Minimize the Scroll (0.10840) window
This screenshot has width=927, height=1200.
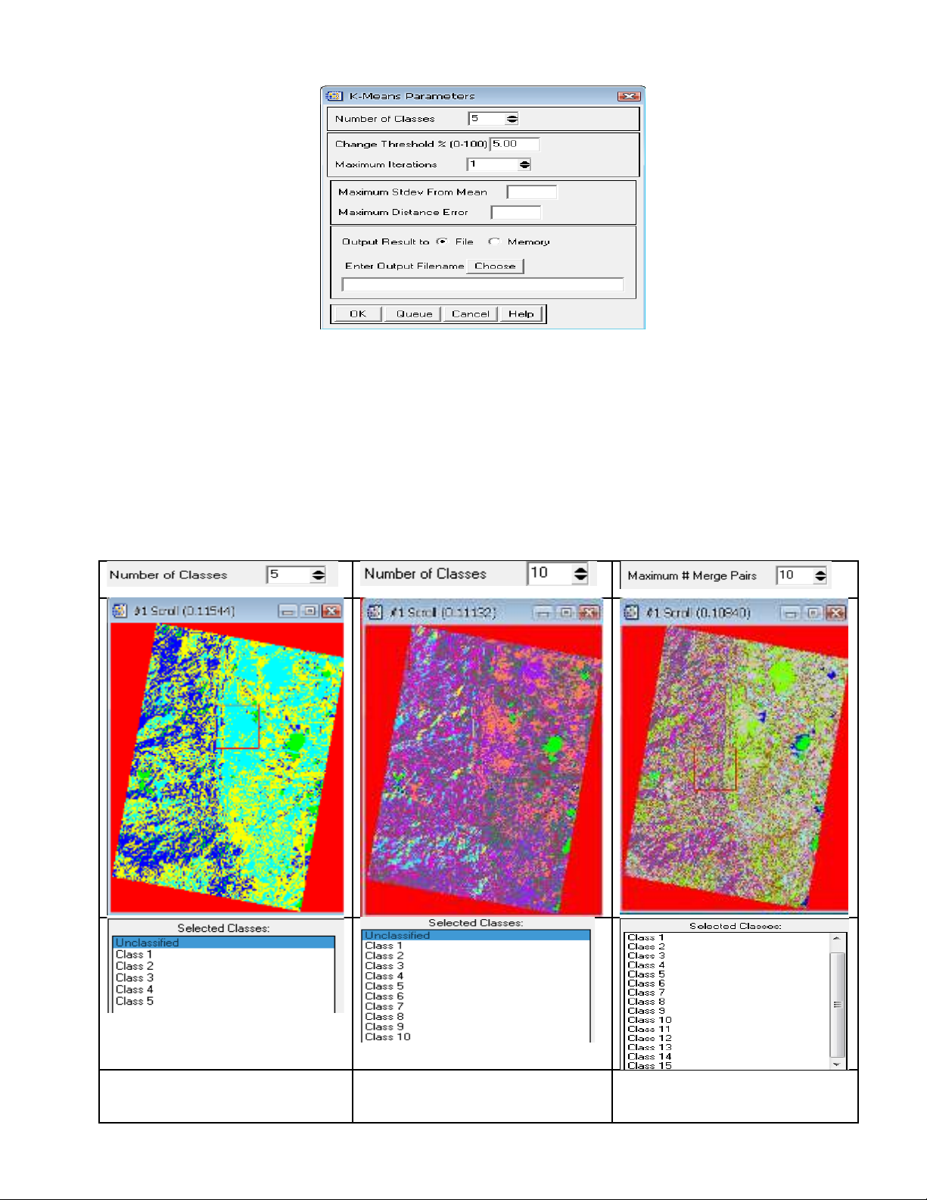point(791,612)
